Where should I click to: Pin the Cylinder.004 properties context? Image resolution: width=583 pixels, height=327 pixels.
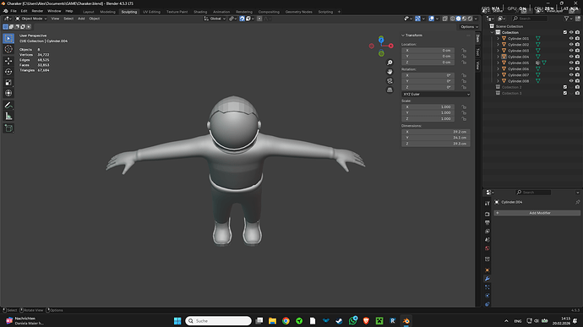tap(577, 202)
